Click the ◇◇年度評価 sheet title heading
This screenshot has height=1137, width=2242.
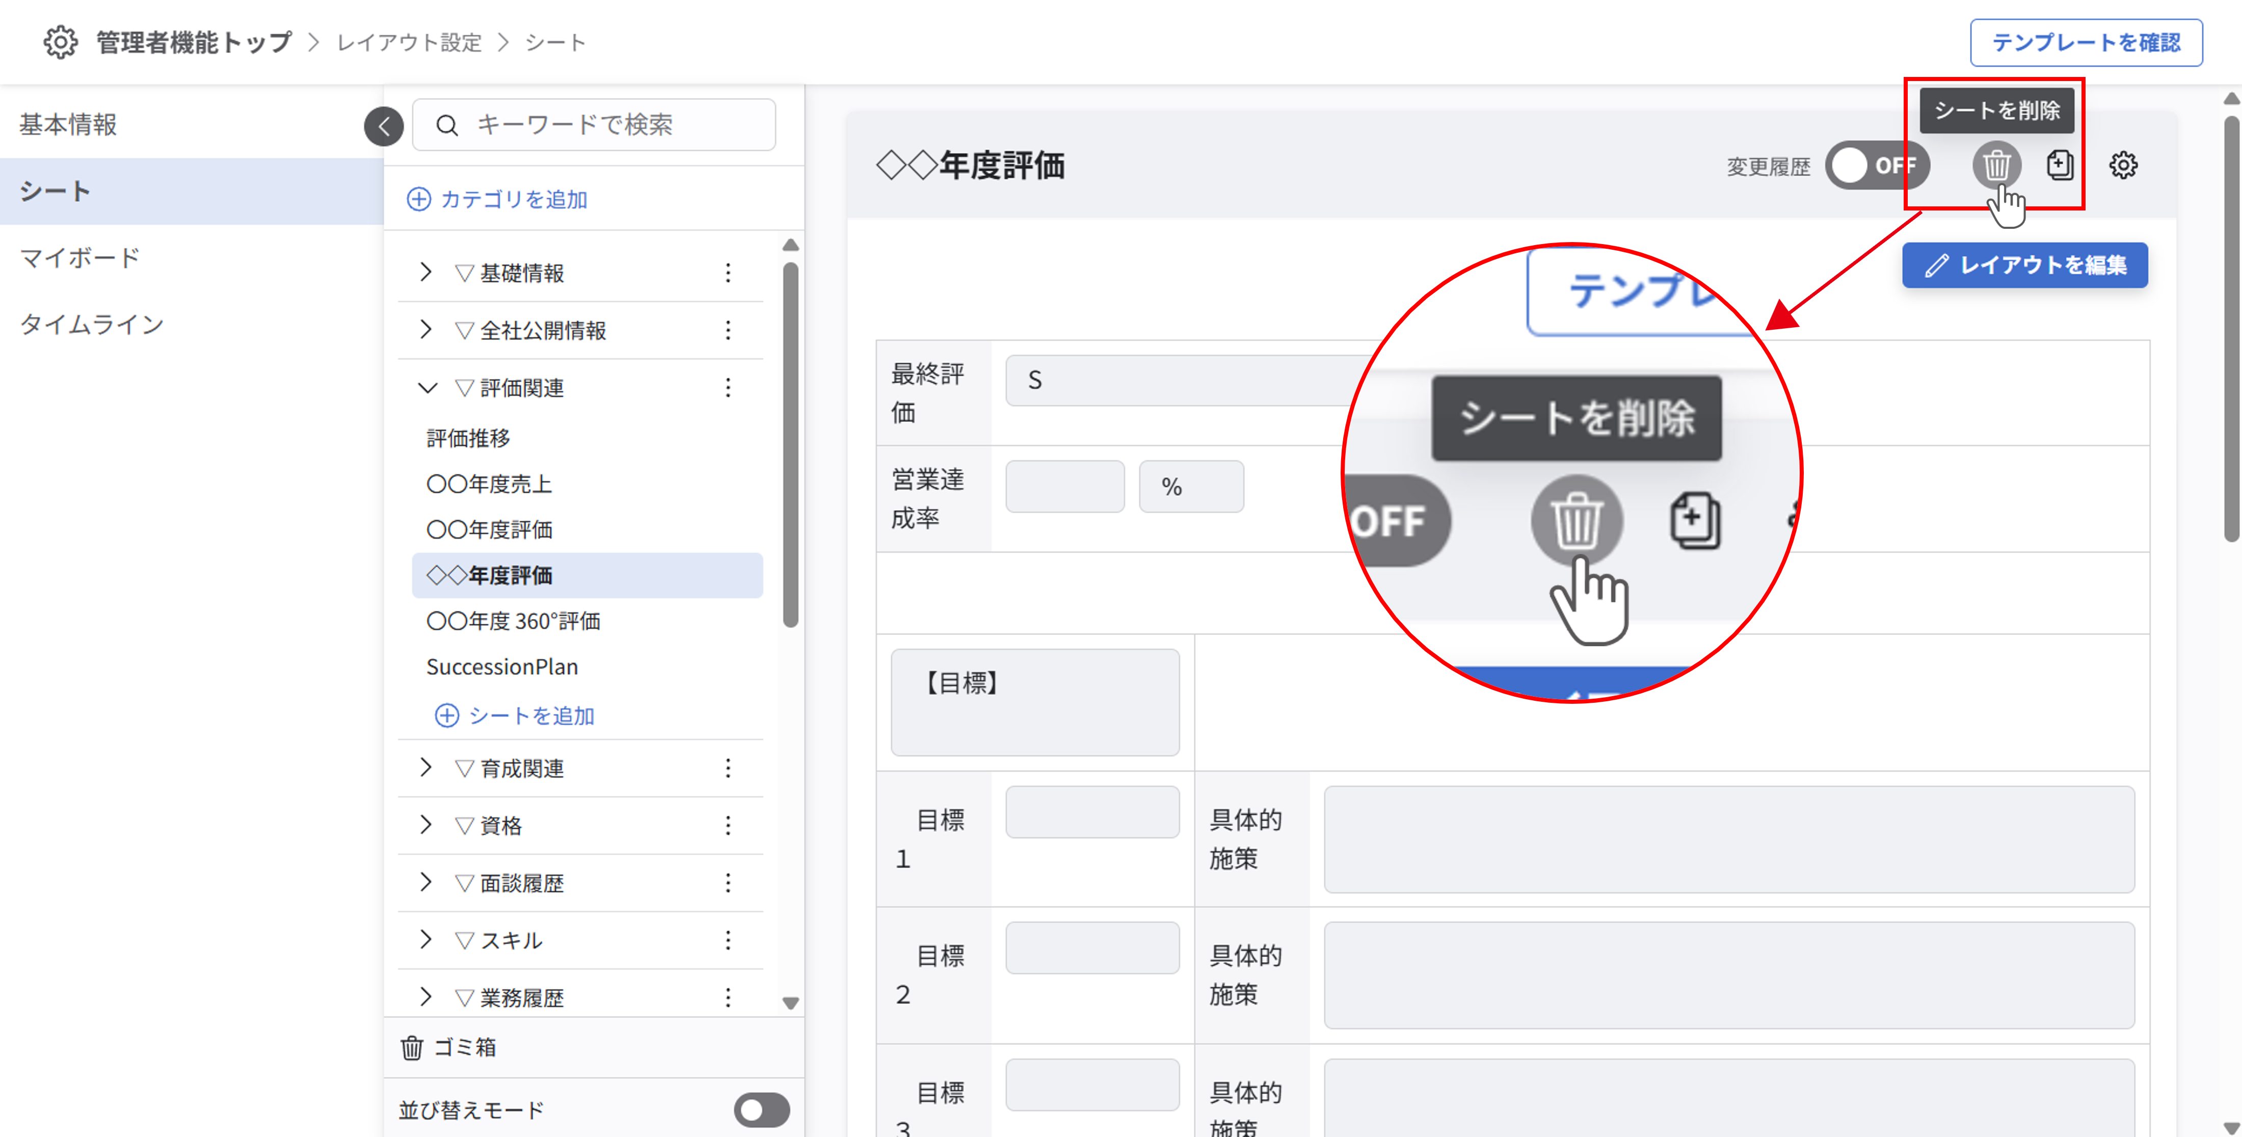coord(971,165)
